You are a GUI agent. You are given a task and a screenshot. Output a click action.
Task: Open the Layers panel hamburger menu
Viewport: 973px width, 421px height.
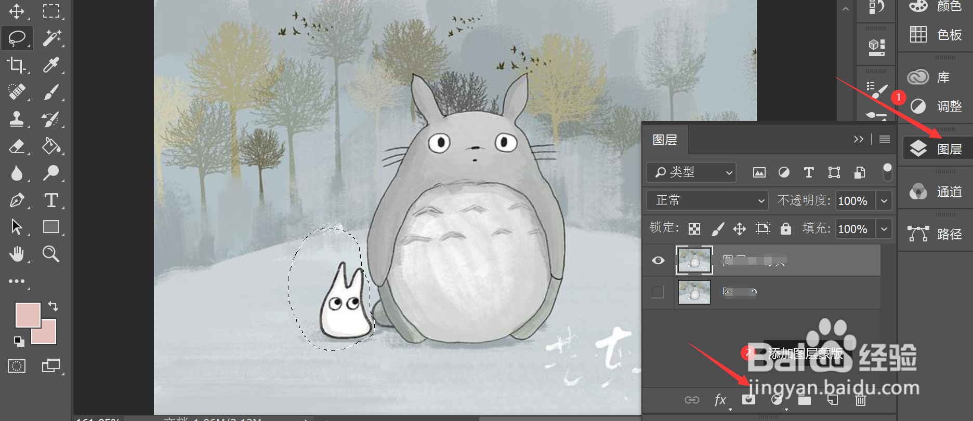[x=885, y=139]
